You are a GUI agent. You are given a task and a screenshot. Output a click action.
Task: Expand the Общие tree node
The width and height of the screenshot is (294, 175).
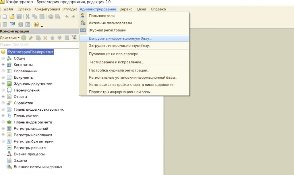point(3,58)
